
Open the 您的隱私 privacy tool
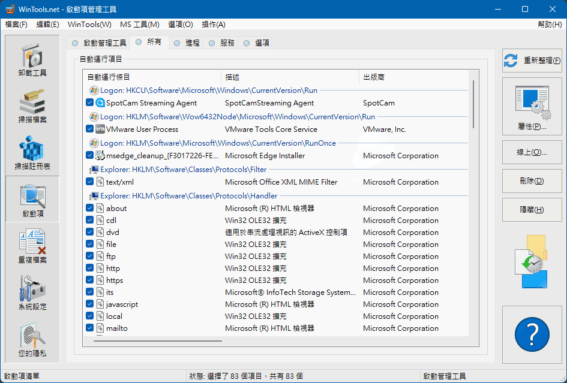[32, 340]
